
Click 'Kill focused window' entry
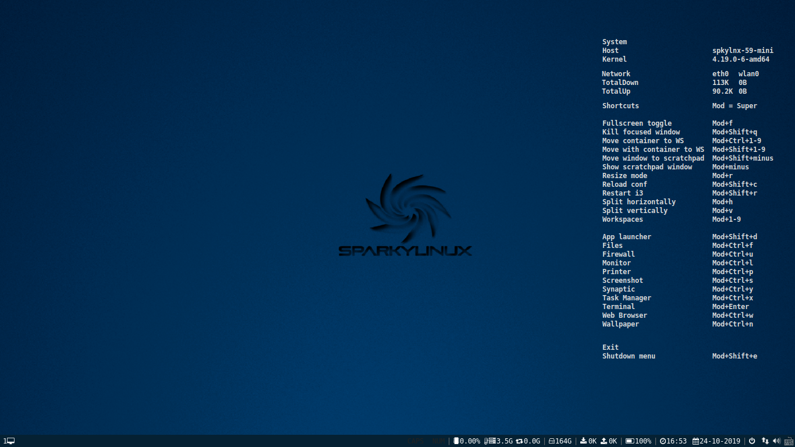click(x=641, y=132)
